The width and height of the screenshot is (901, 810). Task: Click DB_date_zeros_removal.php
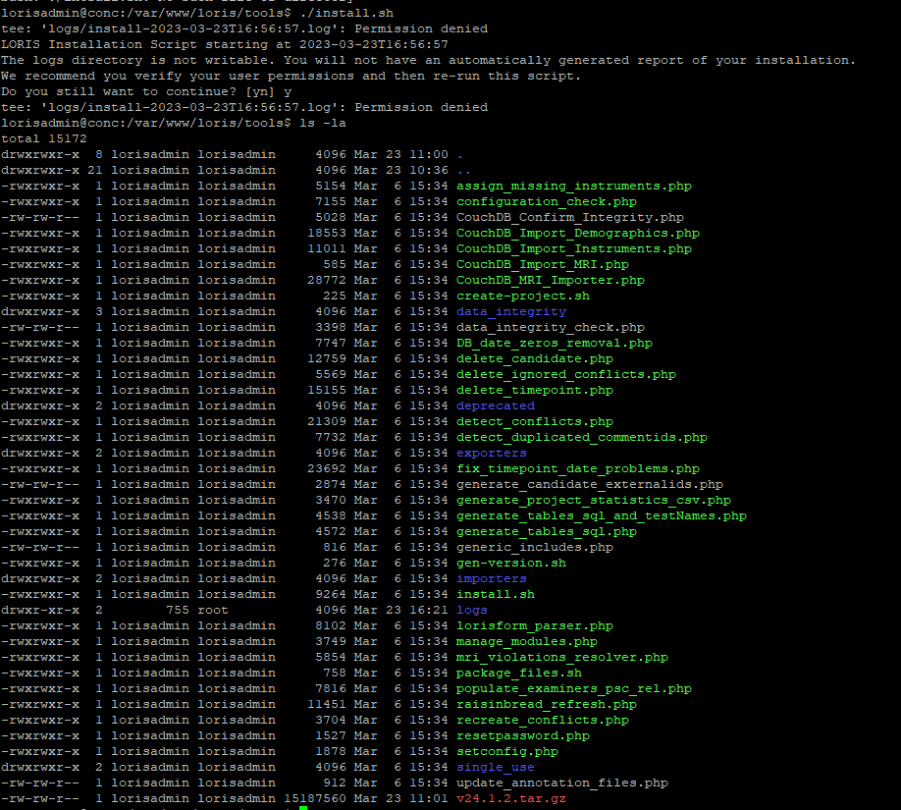(554, 344)
